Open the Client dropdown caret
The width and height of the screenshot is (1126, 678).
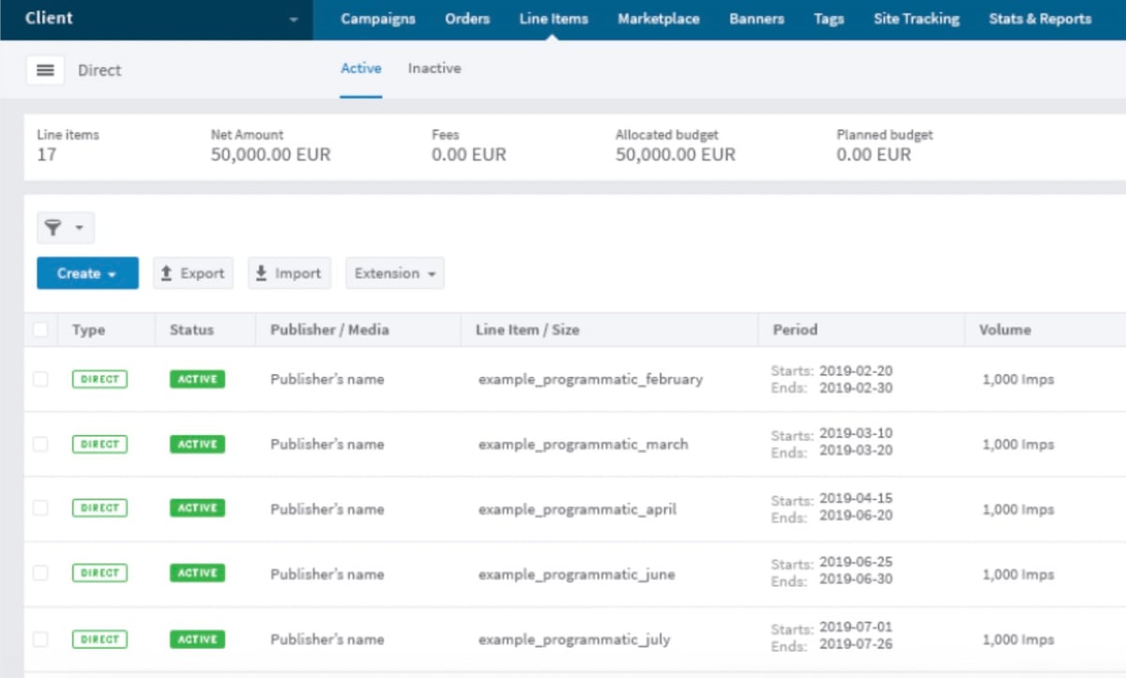[x=295, y=19]
